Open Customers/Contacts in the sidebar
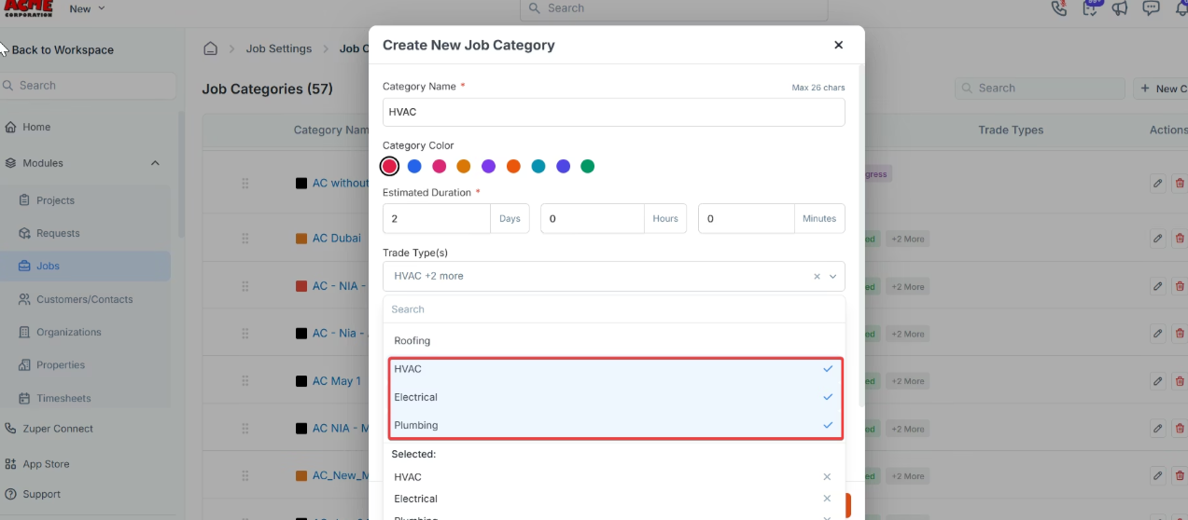Image resolution: width=1188 pixels, height=520 pixels. [84, 299]
